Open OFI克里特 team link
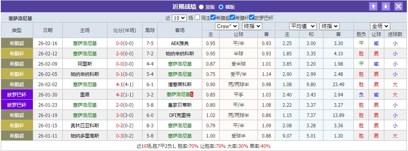 180,115
